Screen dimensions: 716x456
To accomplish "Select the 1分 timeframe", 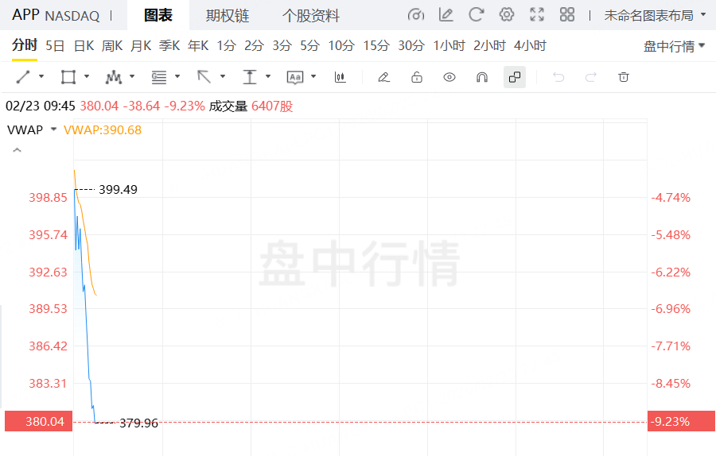I will tap(227, 45).
